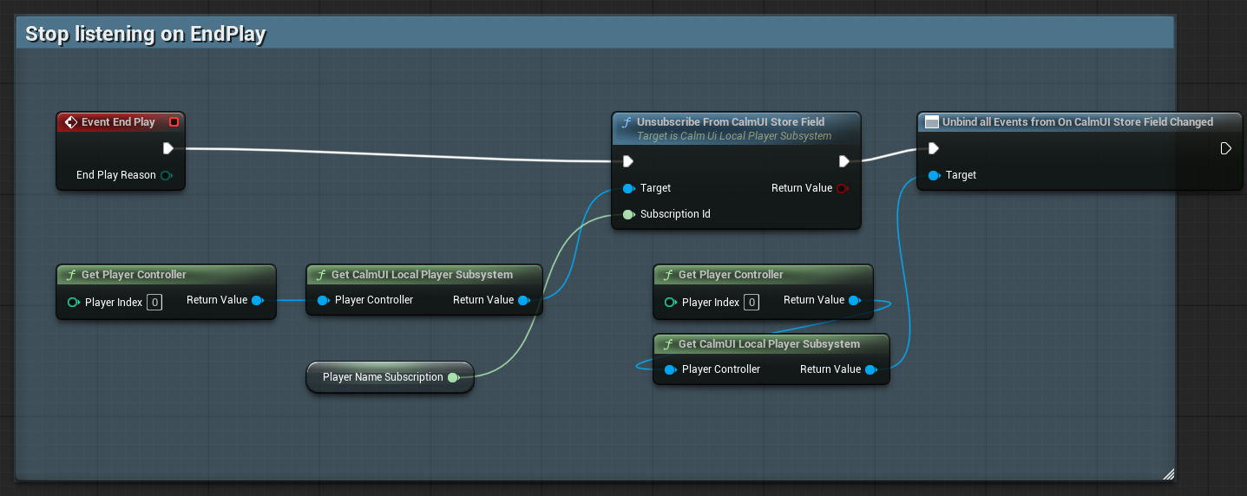Click the Event End Play node icon
The width and height of the screenshot is (1247, 496).
pyautogui.click(x=71, y=122)
